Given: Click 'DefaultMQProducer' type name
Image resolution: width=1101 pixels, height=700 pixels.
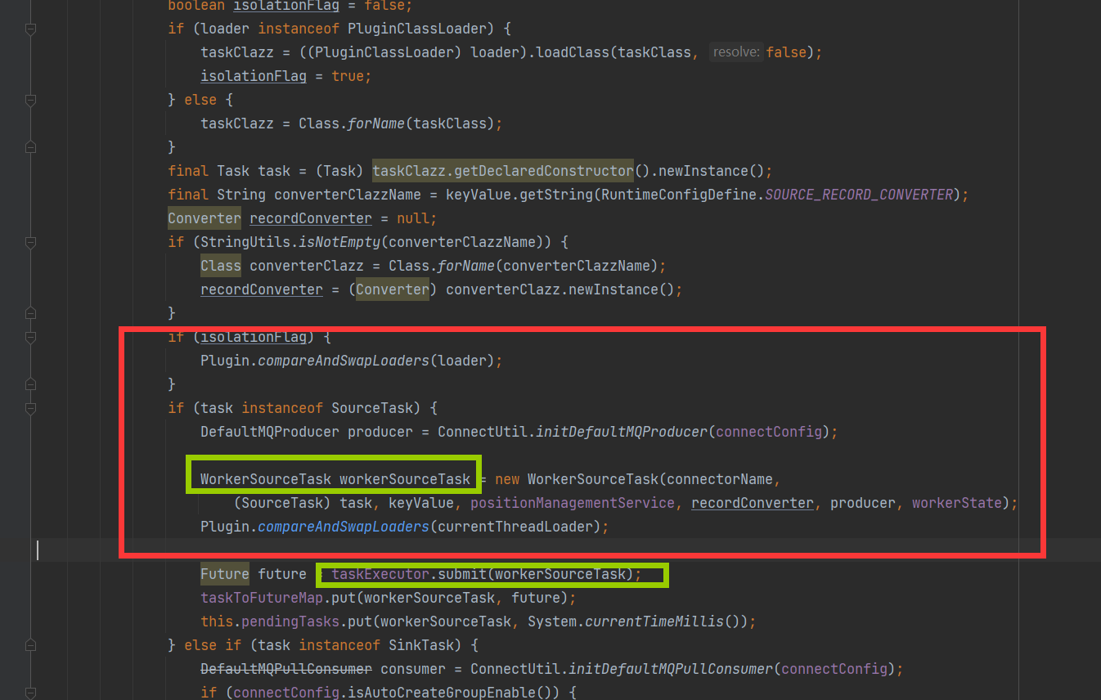Looking at the screenshot, I should click(270, 432).
